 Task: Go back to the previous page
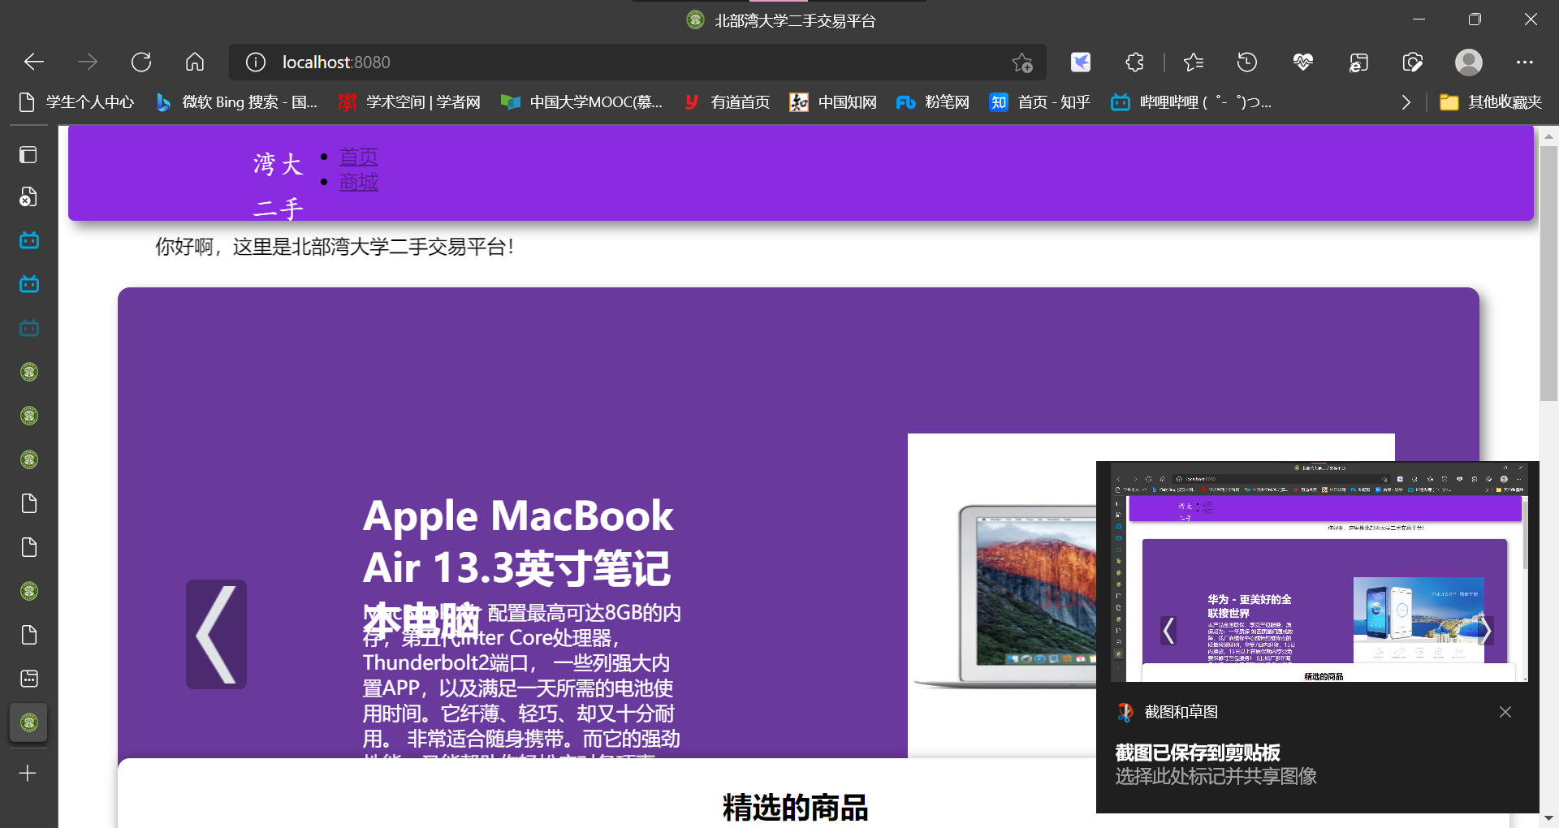tap(34, 62)
